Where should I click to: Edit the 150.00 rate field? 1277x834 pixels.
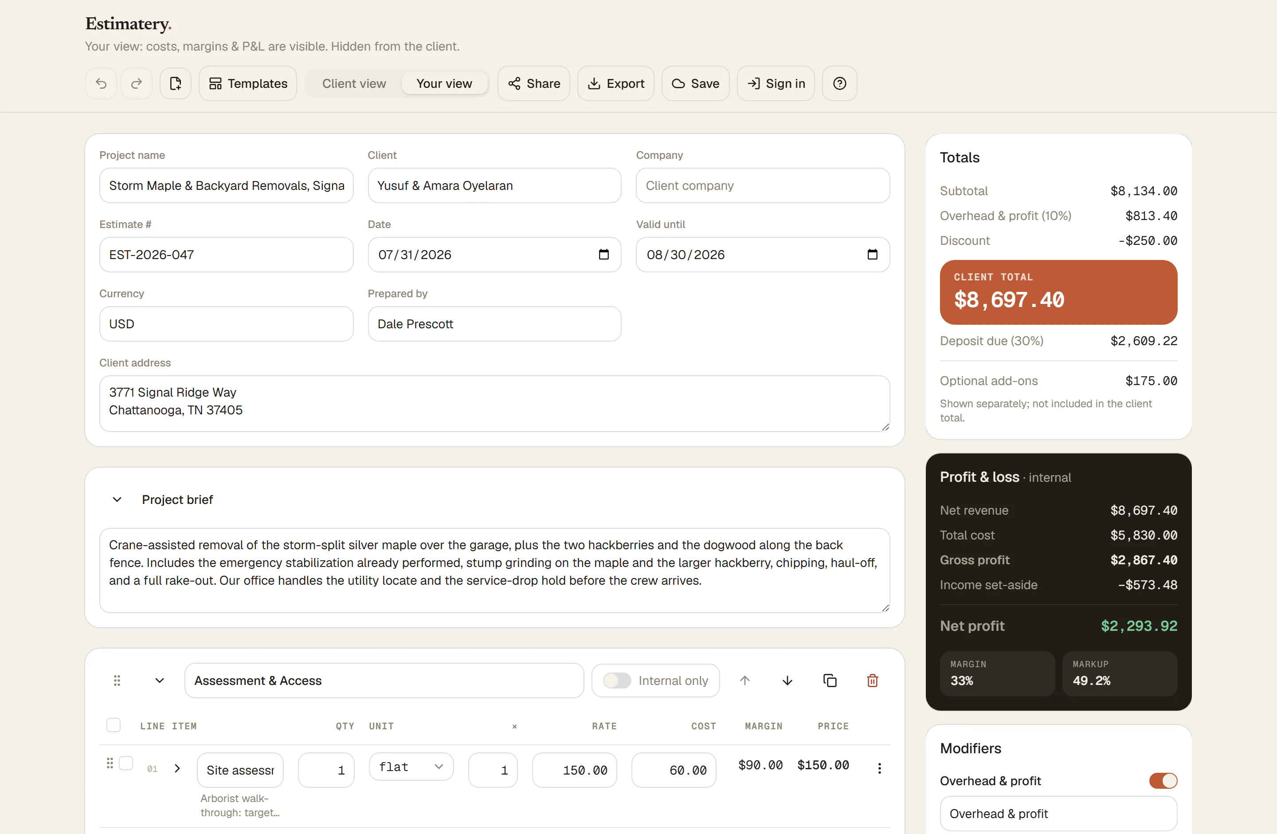click(x=574, y=770)
